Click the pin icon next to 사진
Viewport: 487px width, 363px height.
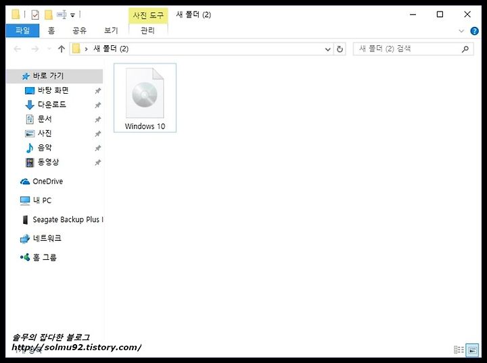98,134
